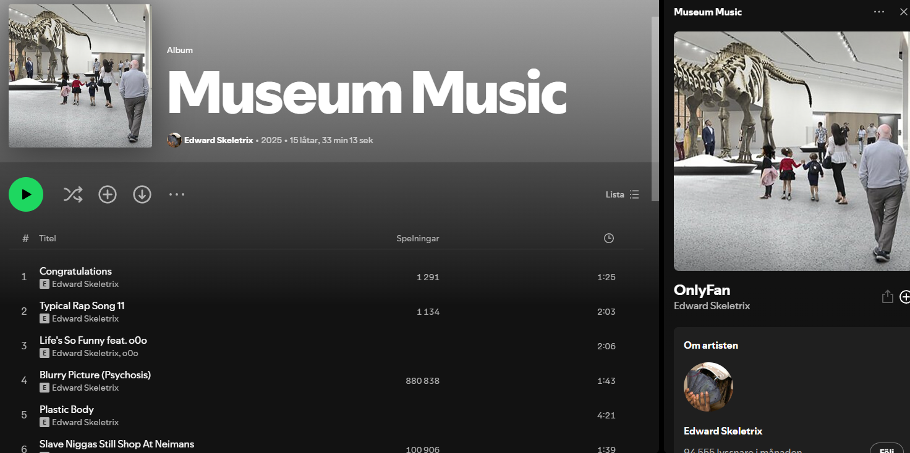The height and width of the screenshot is (453, 910).
Task: Open the OnlyFan song title in right panel
Action: (x=702, y=290)
